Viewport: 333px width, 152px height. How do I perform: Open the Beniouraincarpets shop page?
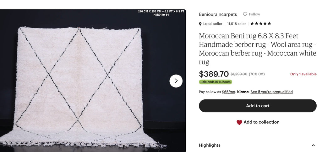[218, 14]
